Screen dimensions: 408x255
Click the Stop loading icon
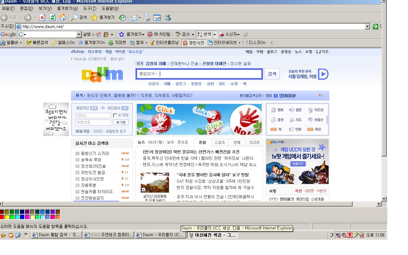42,18
